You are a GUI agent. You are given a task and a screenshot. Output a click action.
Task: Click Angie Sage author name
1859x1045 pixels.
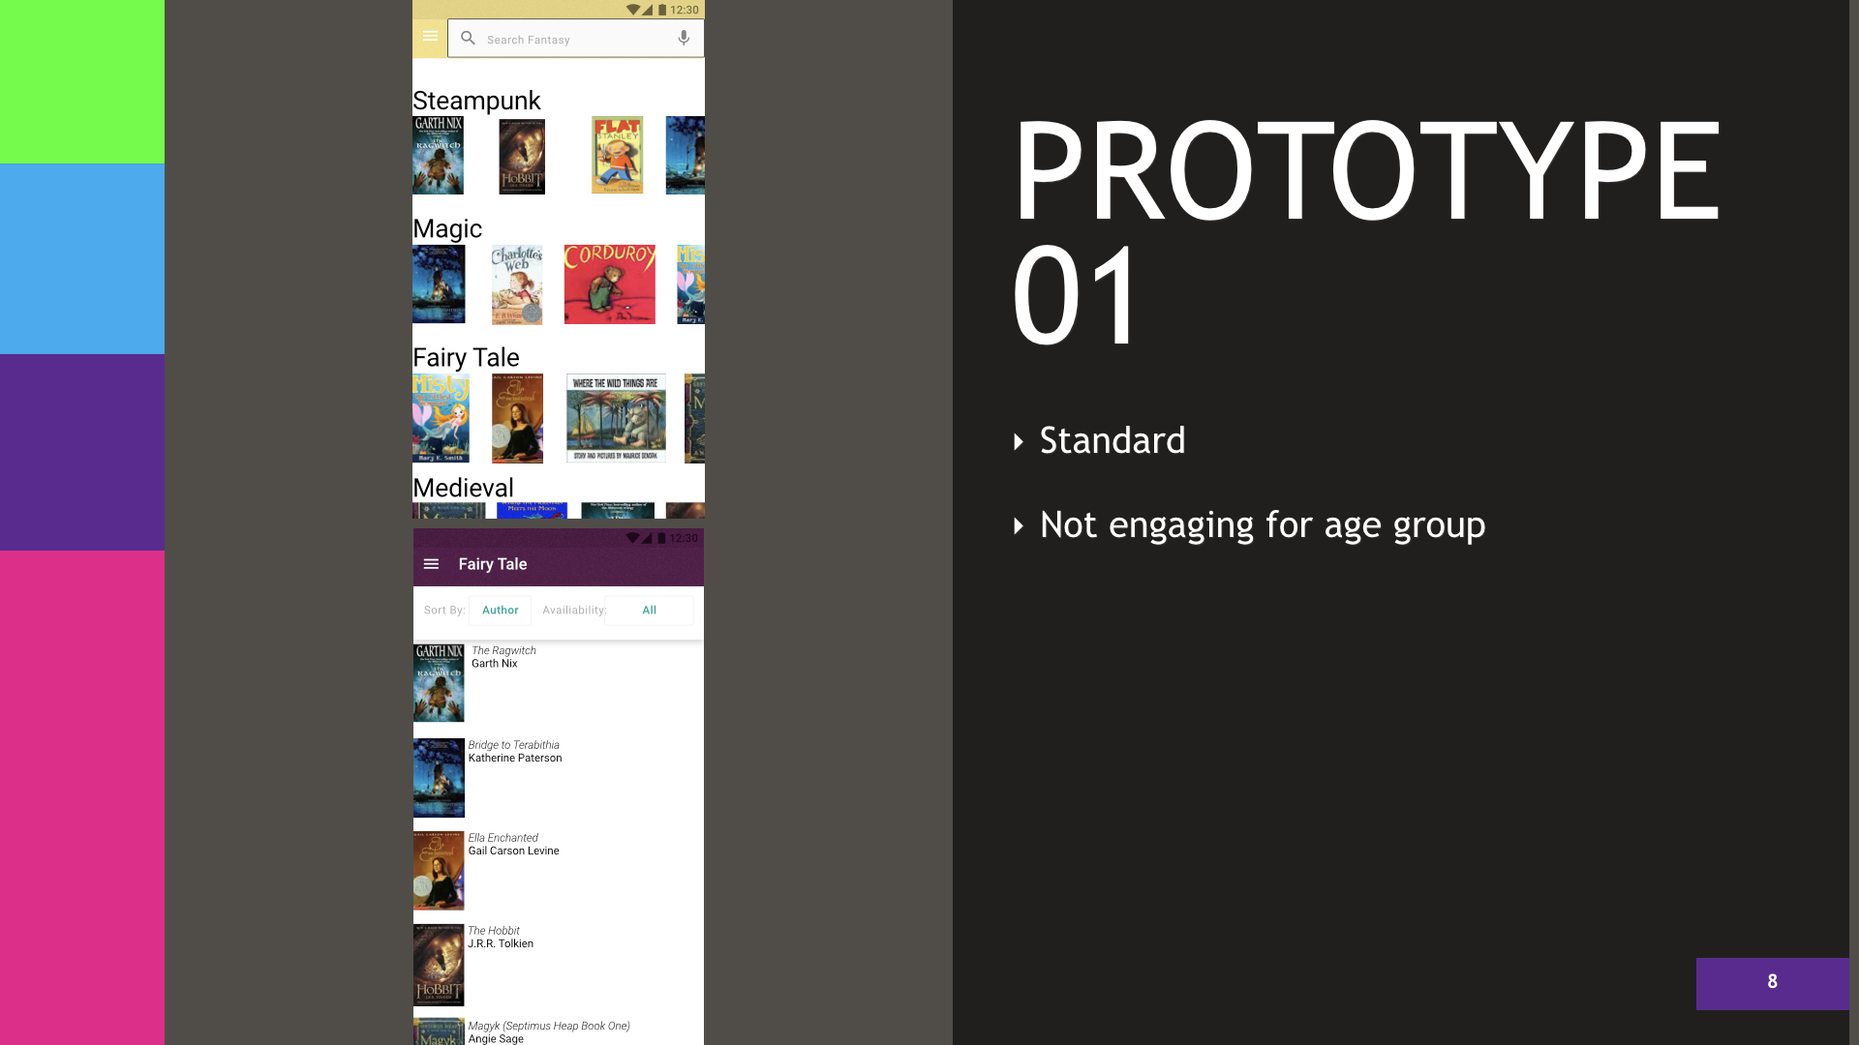(496, 1038)
